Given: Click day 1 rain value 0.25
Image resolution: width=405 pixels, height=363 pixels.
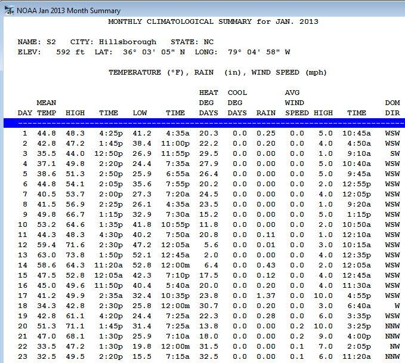Looking at the screenshot, I should click(x=266, y=133).
